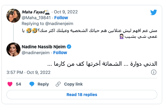This screenshot has width=166, height=110.
Task: Open the 'Replying to @nadinenjeim' mention
Action: [x=59, y=24]
